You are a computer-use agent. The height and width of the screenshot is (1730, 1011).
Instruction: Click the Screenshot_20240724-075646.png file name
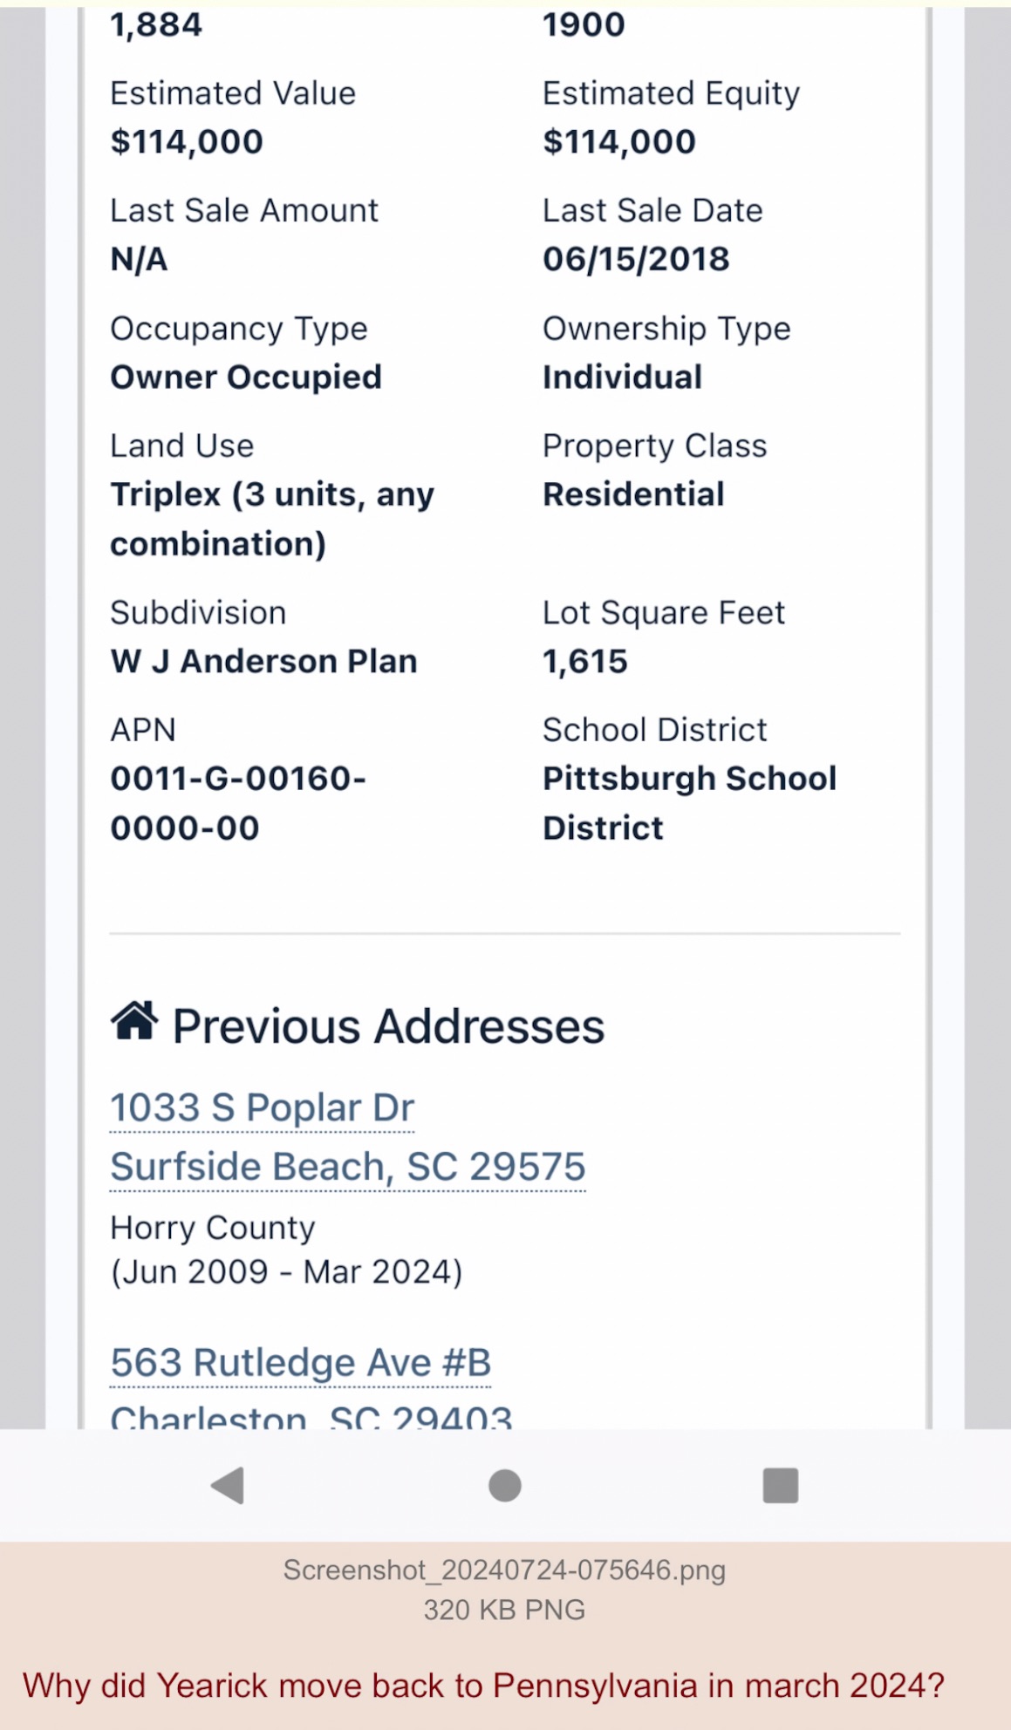pos(504,1570)
